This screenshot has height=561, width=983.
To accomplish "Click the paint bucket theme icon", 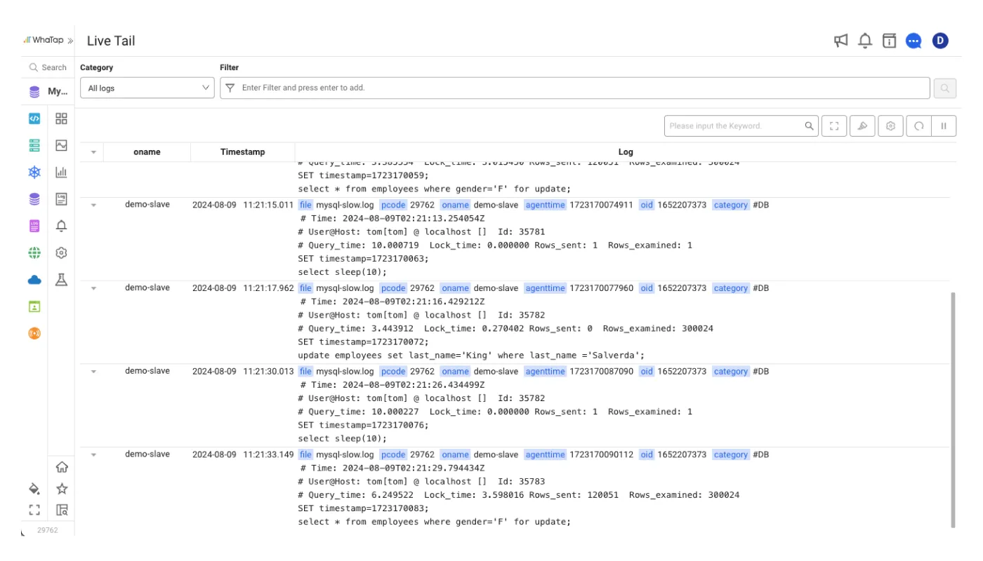I will point(34,489).
